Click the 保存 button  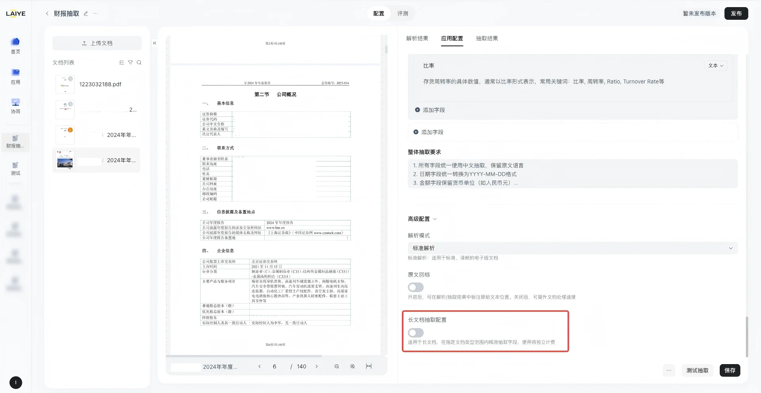(730, 370)
